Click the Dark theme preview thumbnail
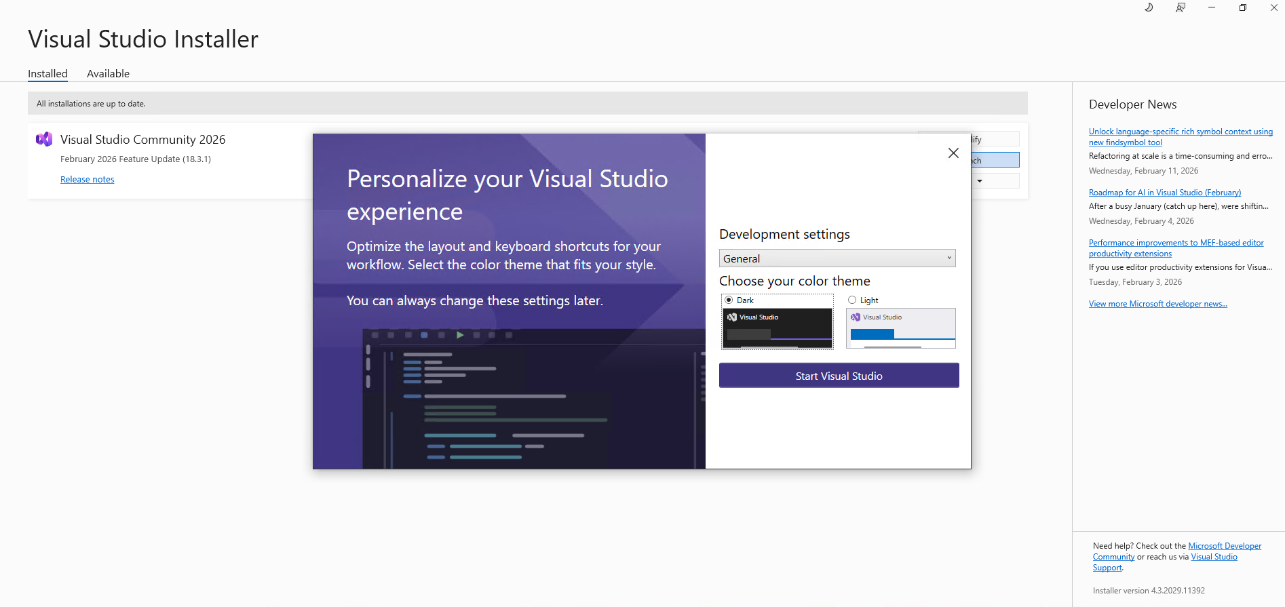The width and height of the screenshot is (1285, 607). click(x=778, y=328)
